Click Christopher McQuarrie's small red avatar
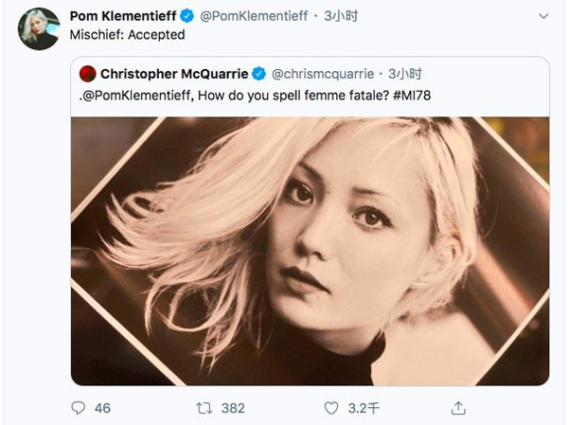Screen dimensions: 568x425 tap(86, 74)
